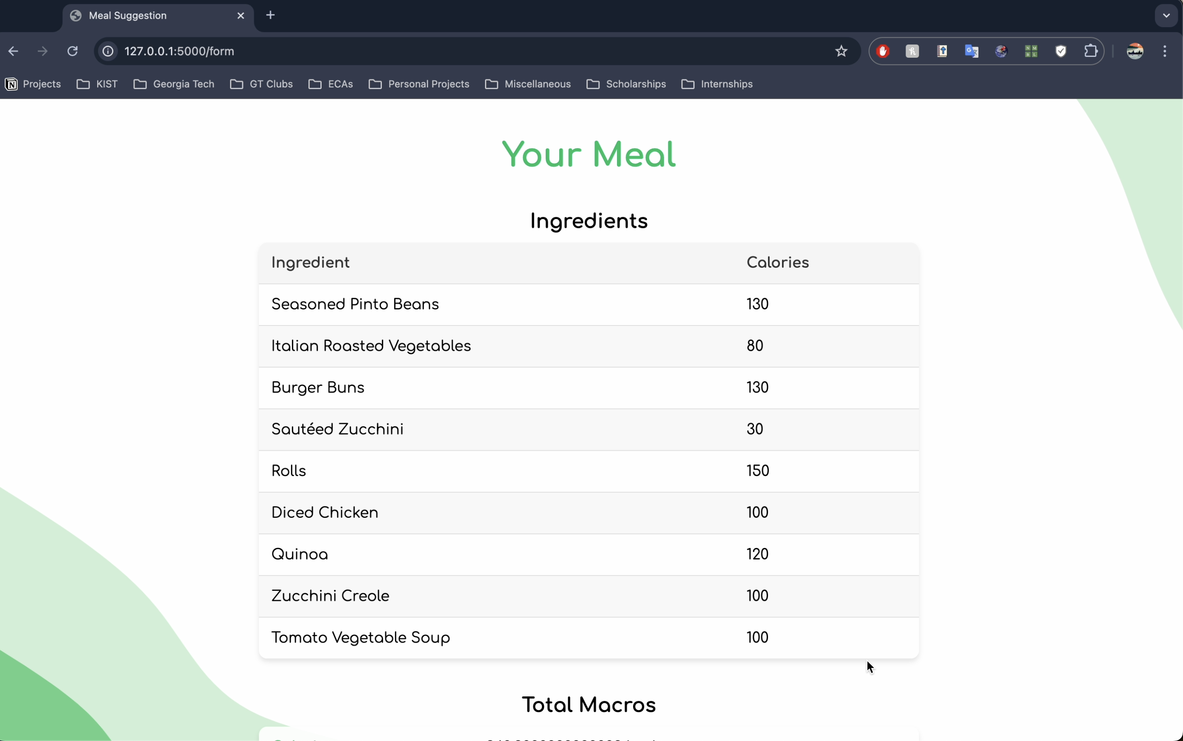
Task: Go back to the previous page
Action: tap(13, 51)
